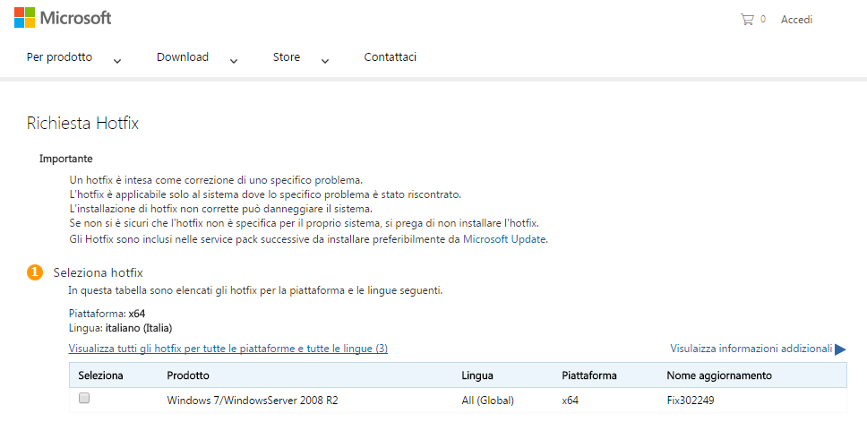Click the Importante heading

pyautogui.click(x=65, y=159)
